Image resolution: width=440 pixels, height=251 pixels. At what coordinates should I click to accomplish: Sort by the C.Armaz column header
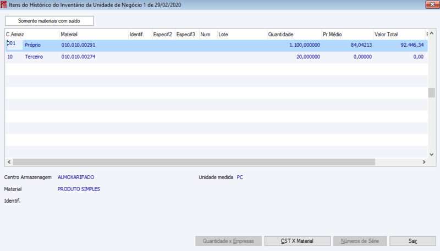(32, 35)
